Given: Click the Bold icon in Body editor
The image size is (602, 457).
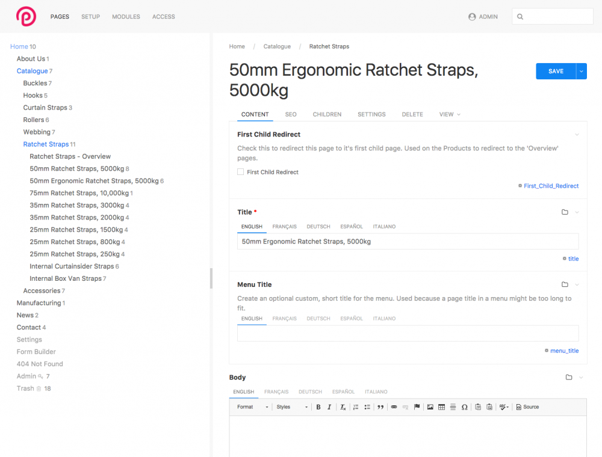Looking at the screenshot, I should click(318, 407).
